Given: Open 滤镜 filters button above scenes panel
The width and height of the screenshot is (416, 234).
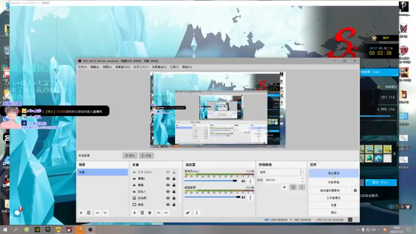Looking at the screenshot, I should [146, 155].
